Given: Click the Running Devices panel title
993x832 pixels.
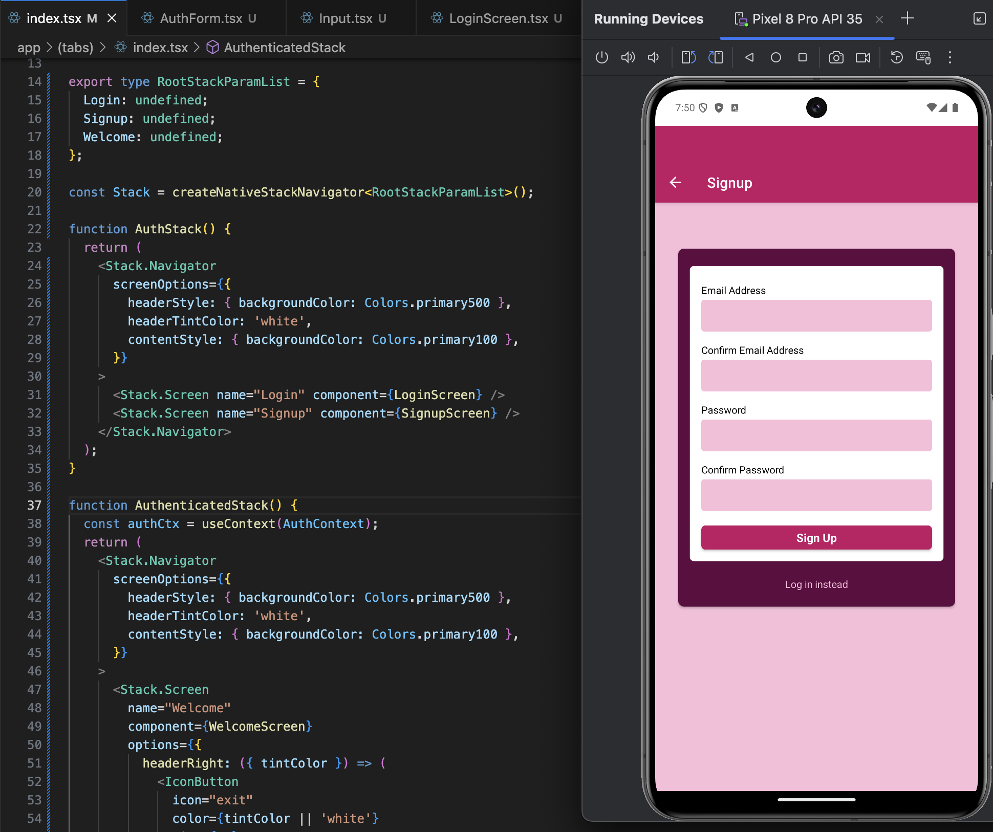Looking at the screenshot, I should pos(649,19).
